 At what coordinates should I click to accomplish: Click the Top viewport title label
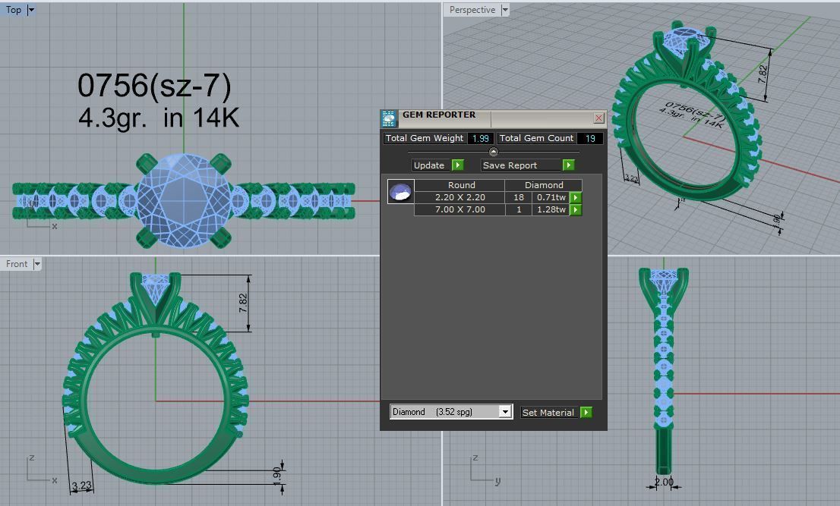click(x=14, y=10)
